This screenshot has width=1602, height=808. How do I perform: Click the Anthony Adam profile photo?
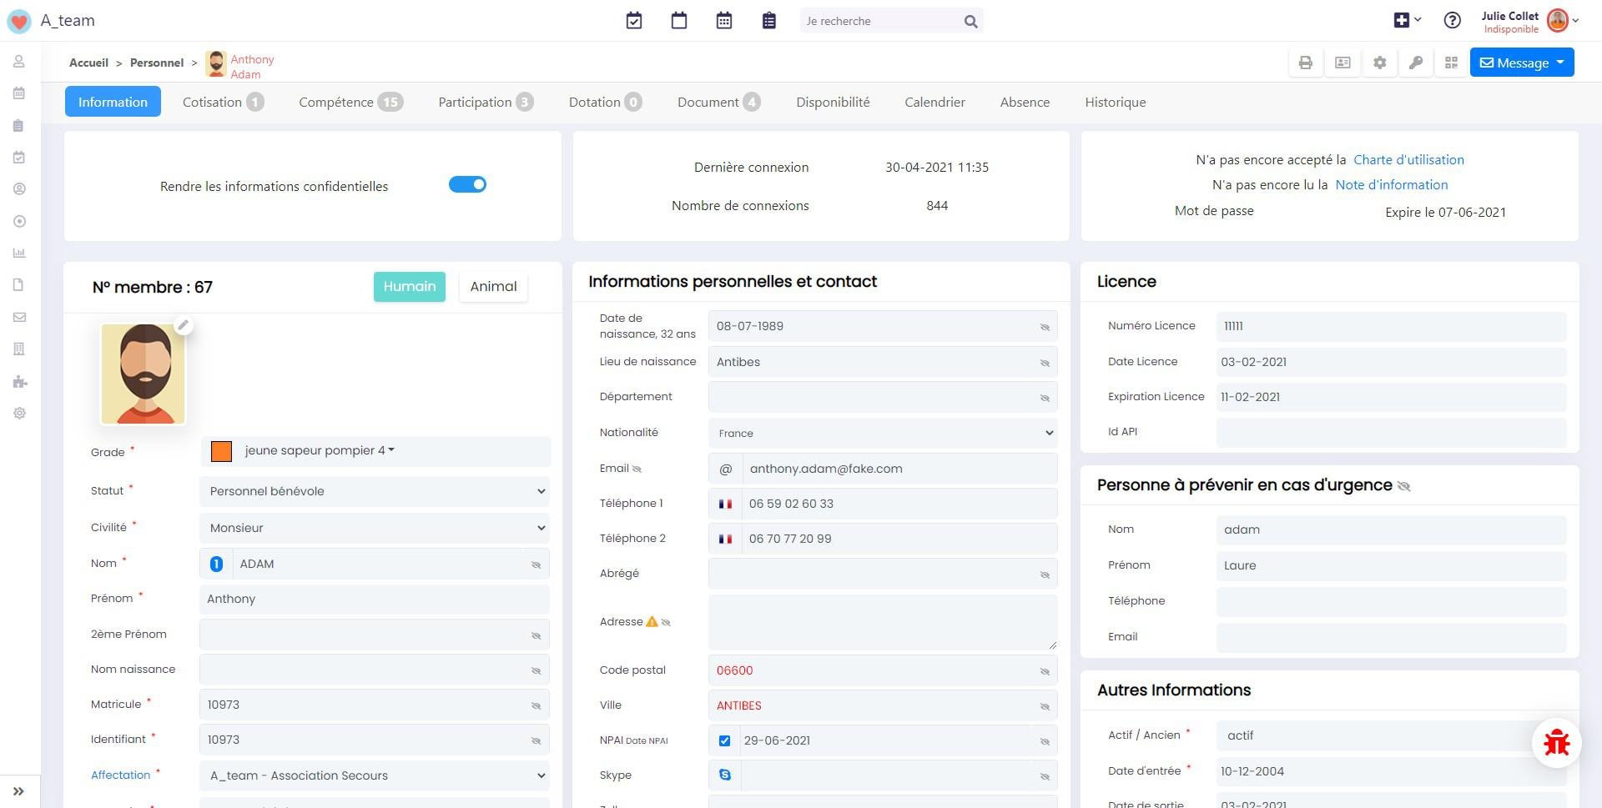tap(143, 374)
